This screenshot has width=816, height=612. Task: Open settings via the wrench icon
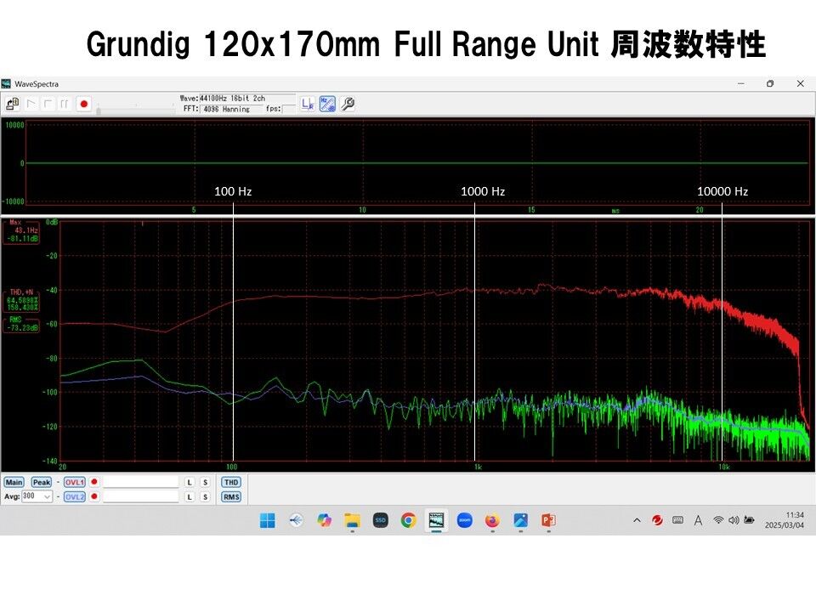point(346,103)
